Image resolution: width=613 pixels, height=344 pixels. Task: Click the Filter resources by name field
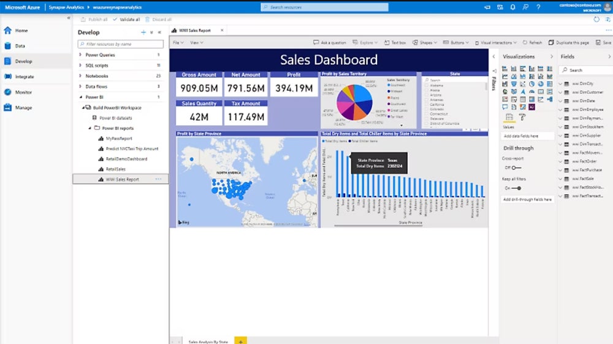coord(120,44)
